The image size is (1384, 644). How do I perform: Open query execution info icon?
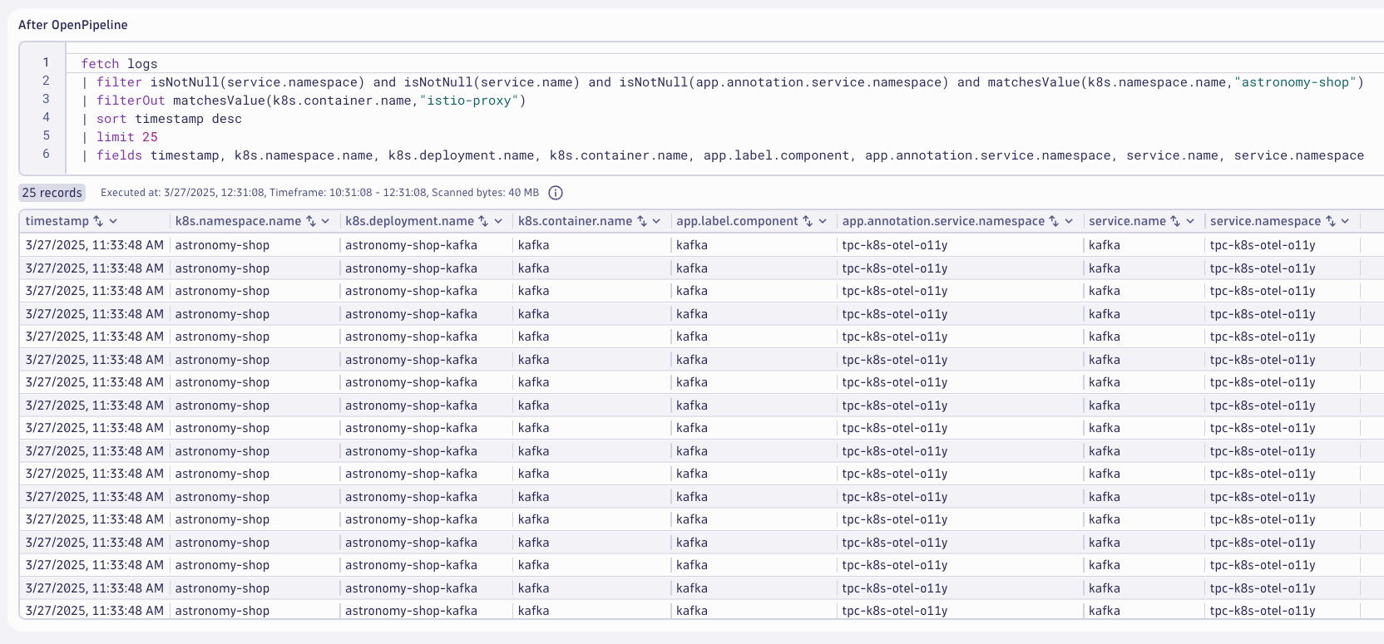pos(556,193)
